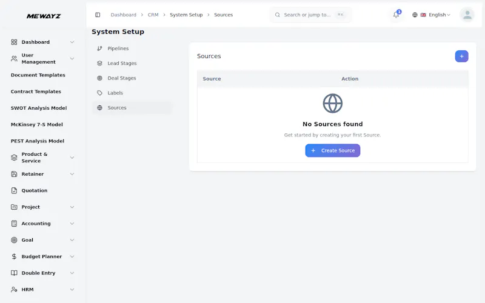Go to CRM breadcrumb link
Viewport: 485px width, 303px height.
point(153,15)
